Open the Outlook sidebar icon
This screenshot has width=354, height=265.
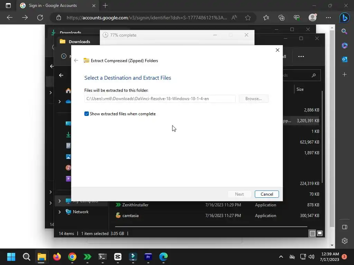pyautogui.click(x=345, y=59)
